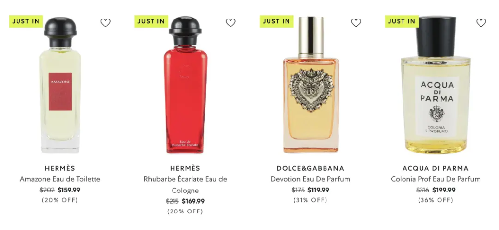Click the Just In badge on Devotion
Viewport: 499px width, 230px height.
[277, 21]
